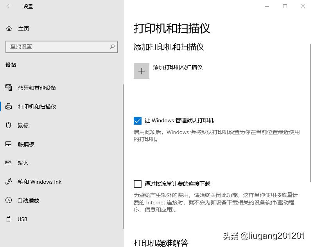The image size is (312, 247).
Task: Focus the 查找设置 search field
Action: click(62, 47)
